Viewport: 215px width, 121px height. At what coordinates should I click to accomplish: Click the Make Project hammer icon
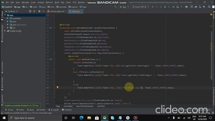tap(116, 7)
